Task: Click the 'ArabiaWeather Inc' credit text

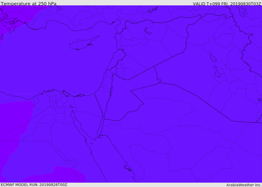Action: 244,185
